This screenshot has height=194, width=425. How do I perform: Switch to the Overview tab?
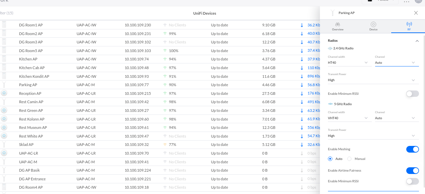click(338, 26)
